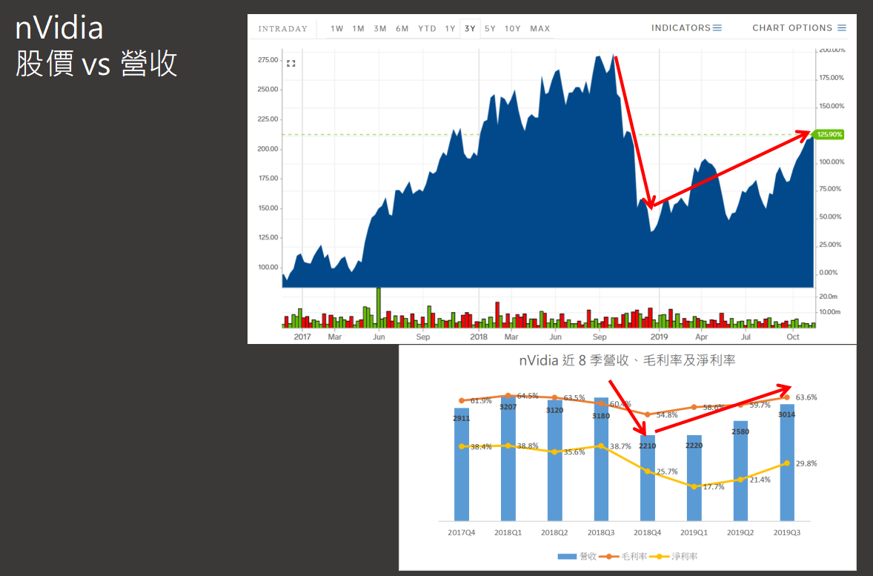Click the 淨利率 legend entry

pos(673,556)
